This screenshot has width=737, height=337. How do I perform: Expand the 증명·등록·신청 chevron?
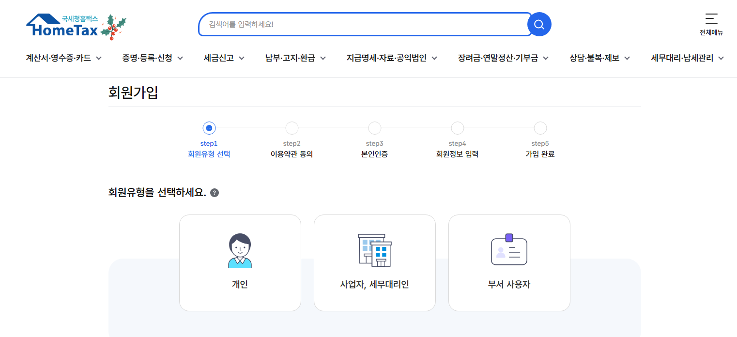click(180, 58)
